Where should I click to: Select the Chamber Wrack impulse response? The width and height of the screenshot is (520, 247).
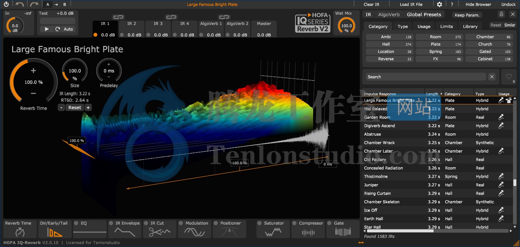(438, 143)
